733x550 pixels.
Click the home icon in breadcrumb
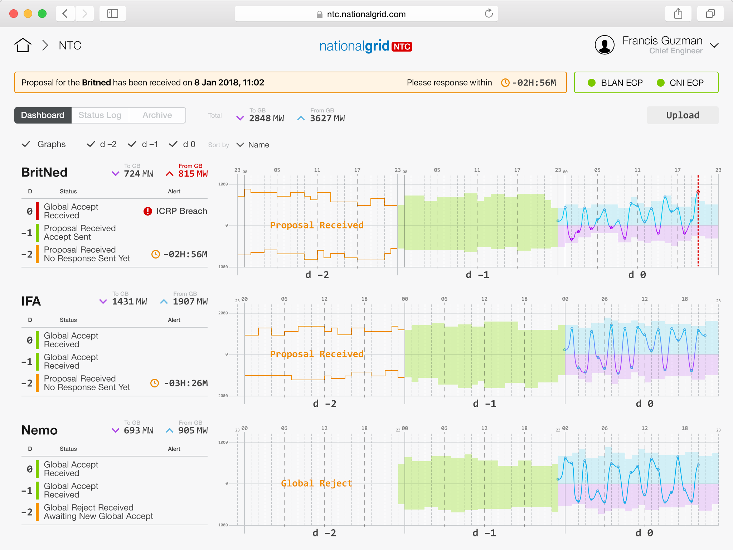(x=23, y=45)
